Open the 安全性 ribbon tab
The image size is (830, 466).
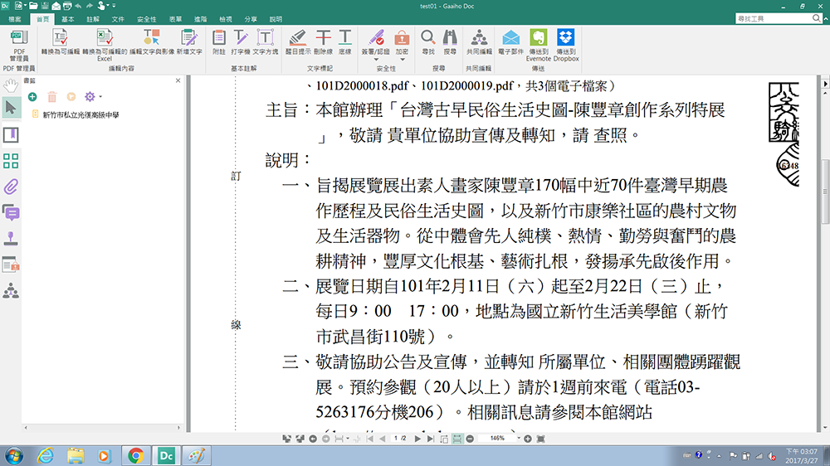pyautogui.click(x=146, y=18)
